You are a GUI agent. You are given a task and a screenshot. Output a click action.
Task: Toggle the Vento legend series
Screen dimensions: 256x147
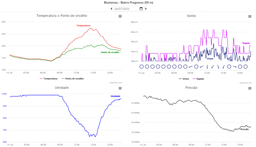point(184,79)
